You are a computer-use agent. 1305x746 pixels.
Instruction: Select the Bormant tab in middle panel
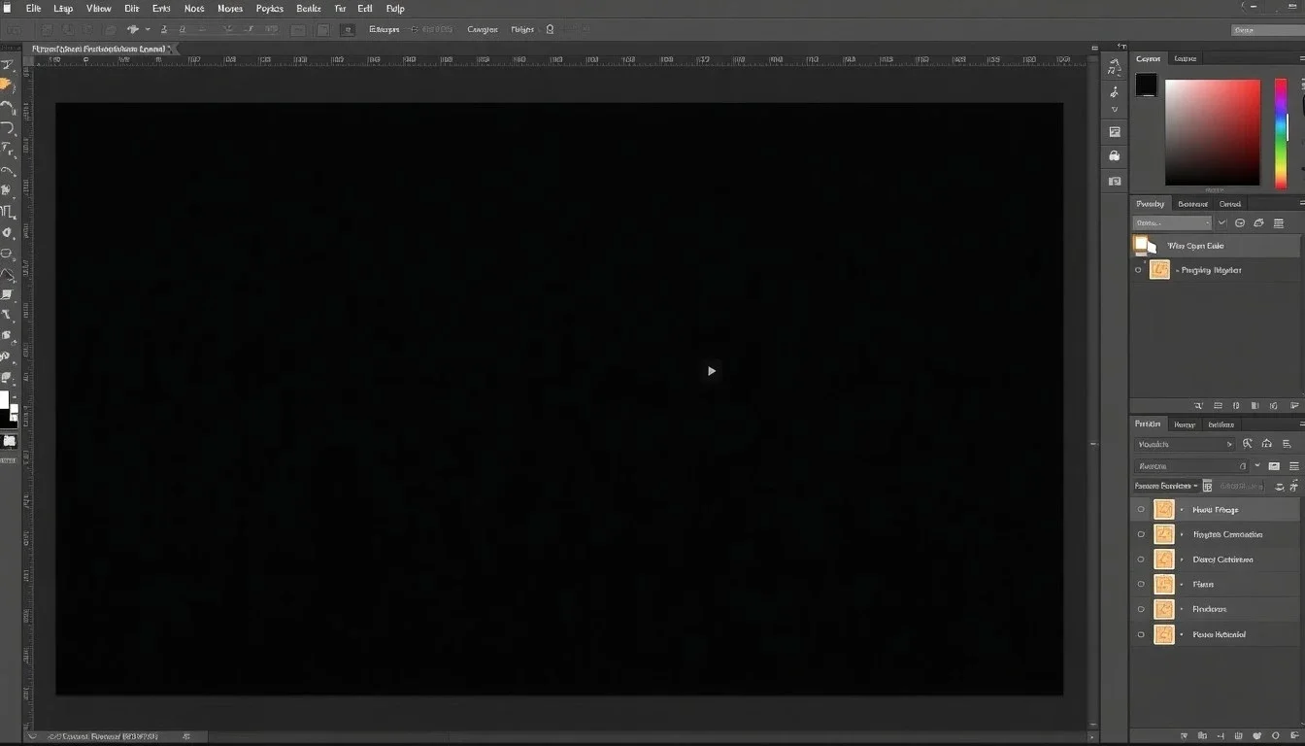(x=1192, y=204)
